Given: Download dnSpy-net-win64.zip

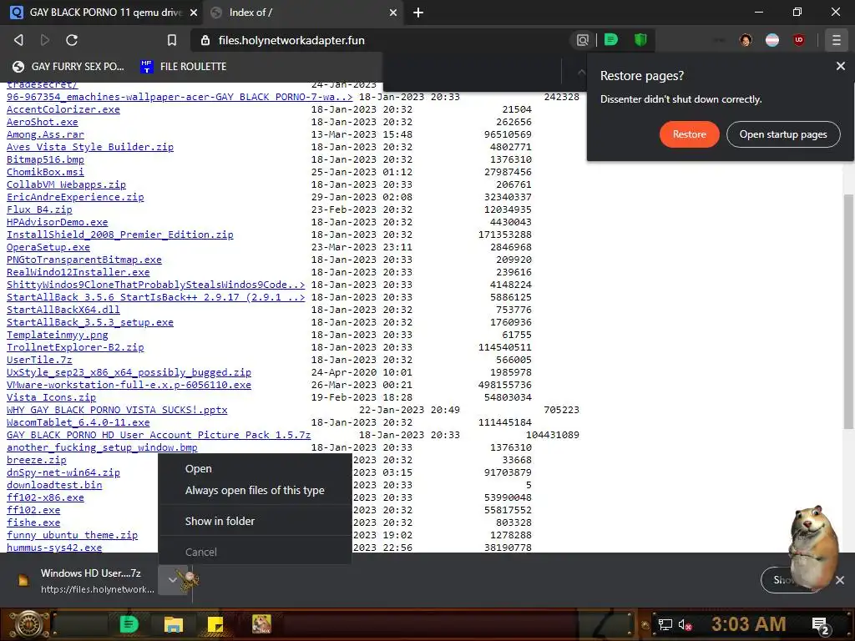Looking at the screenshot, I should coord(63,472).
